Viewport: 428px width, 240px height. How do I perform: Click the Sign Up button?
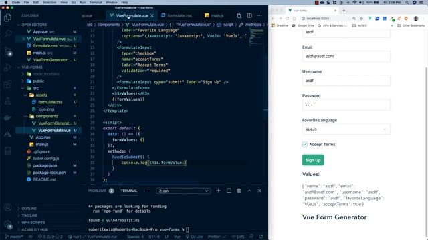[x=313, y=160]
